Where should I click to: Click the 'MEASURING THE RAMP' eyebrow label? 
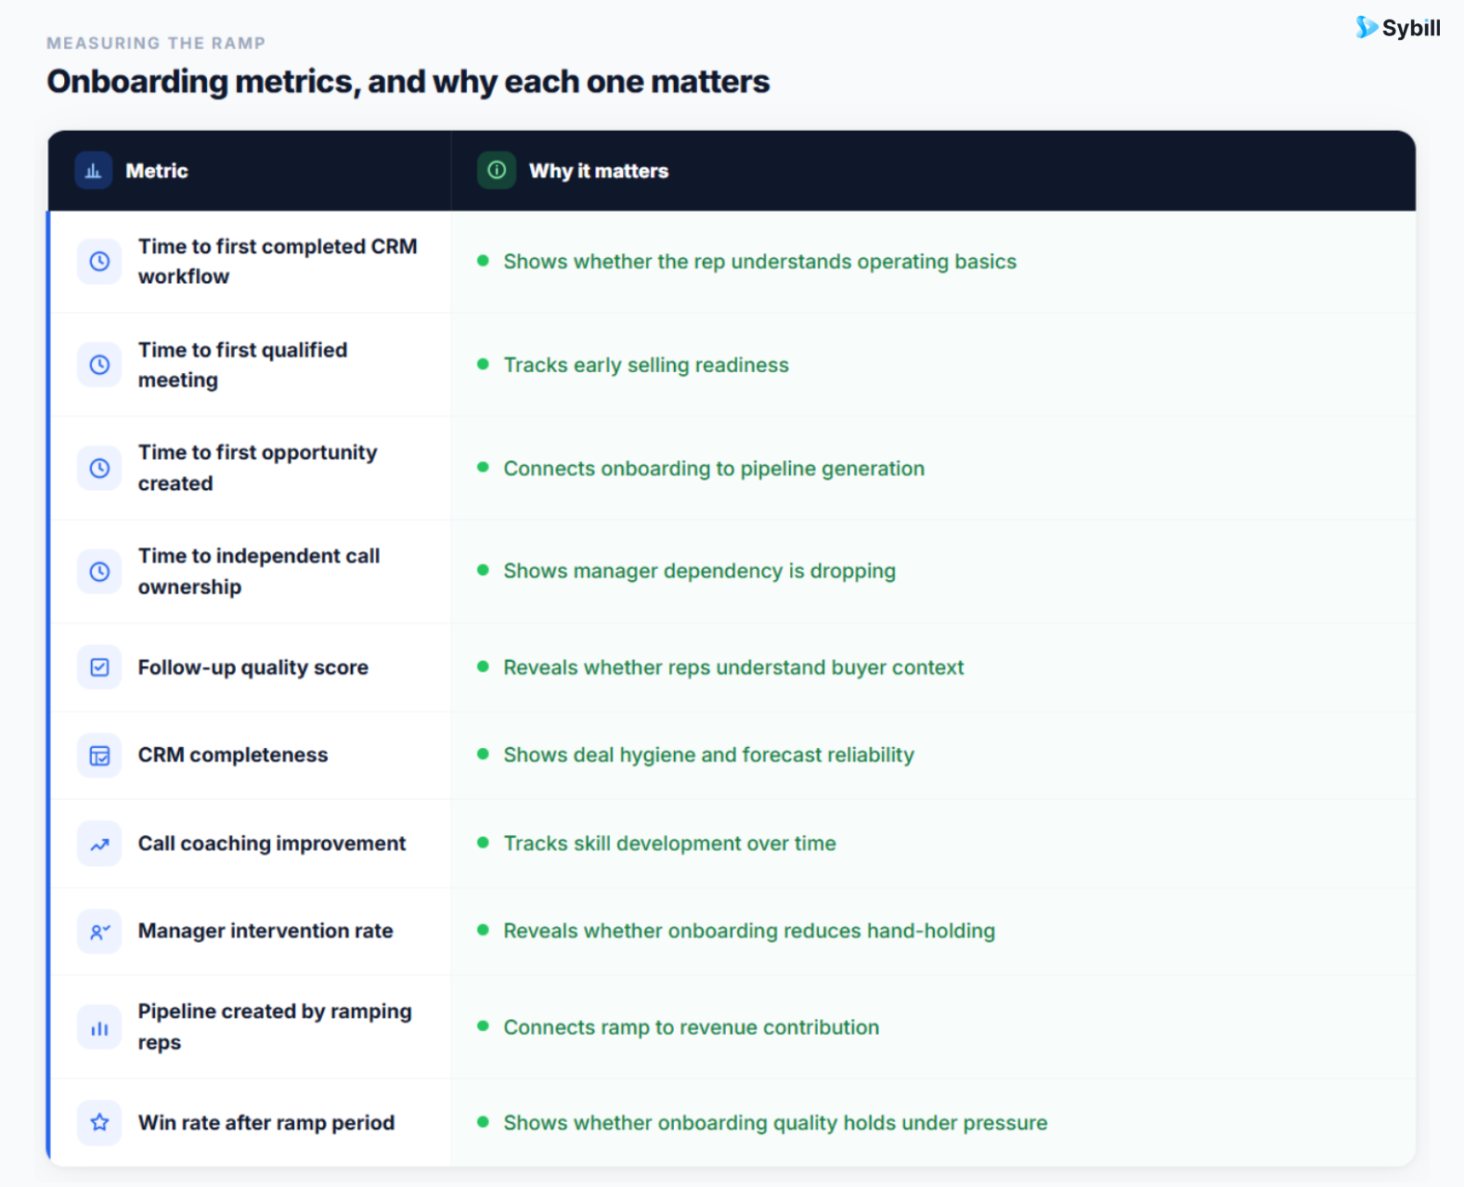click(156, 43)
